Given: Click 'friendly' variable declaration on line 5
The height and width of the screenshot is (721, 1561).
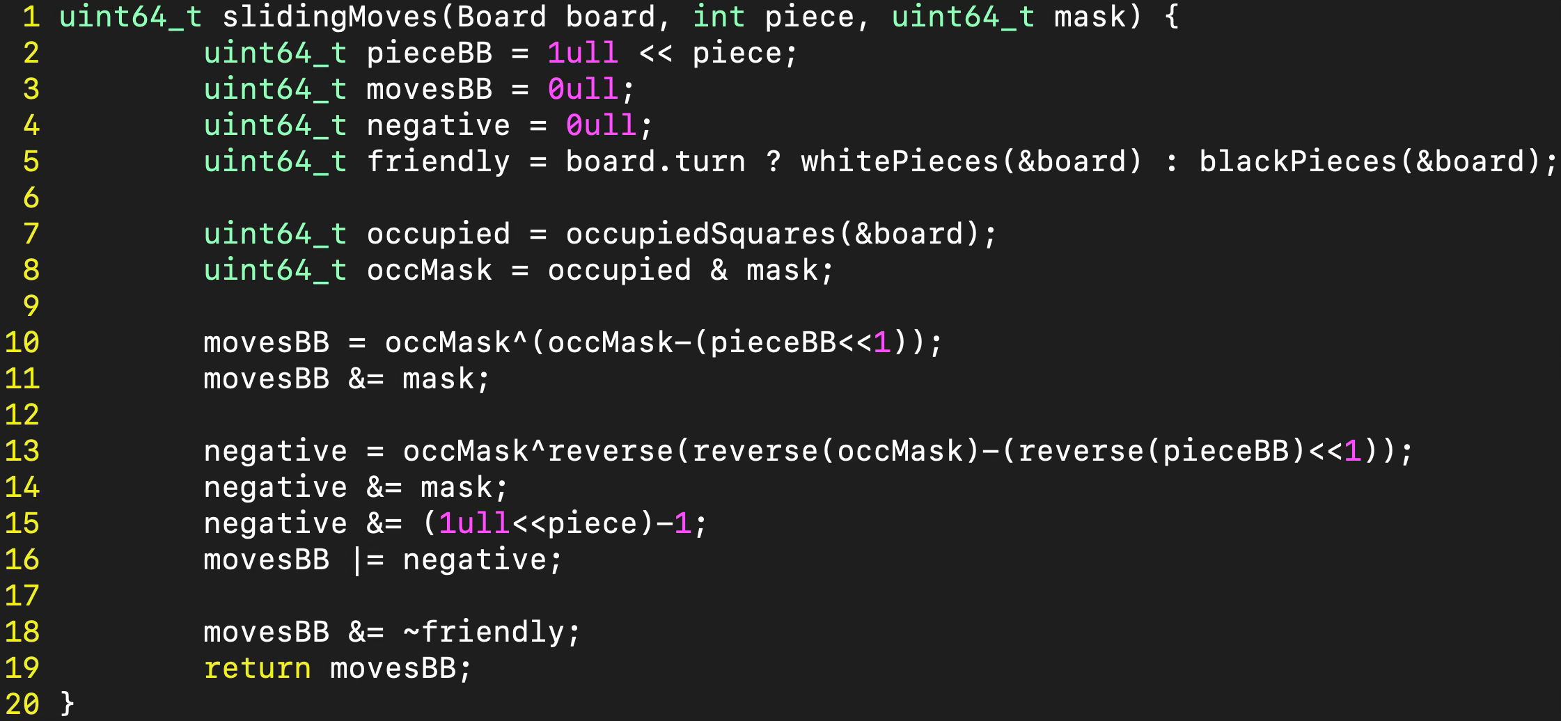Looking at the screenshot, I should [x=439, y=161].
